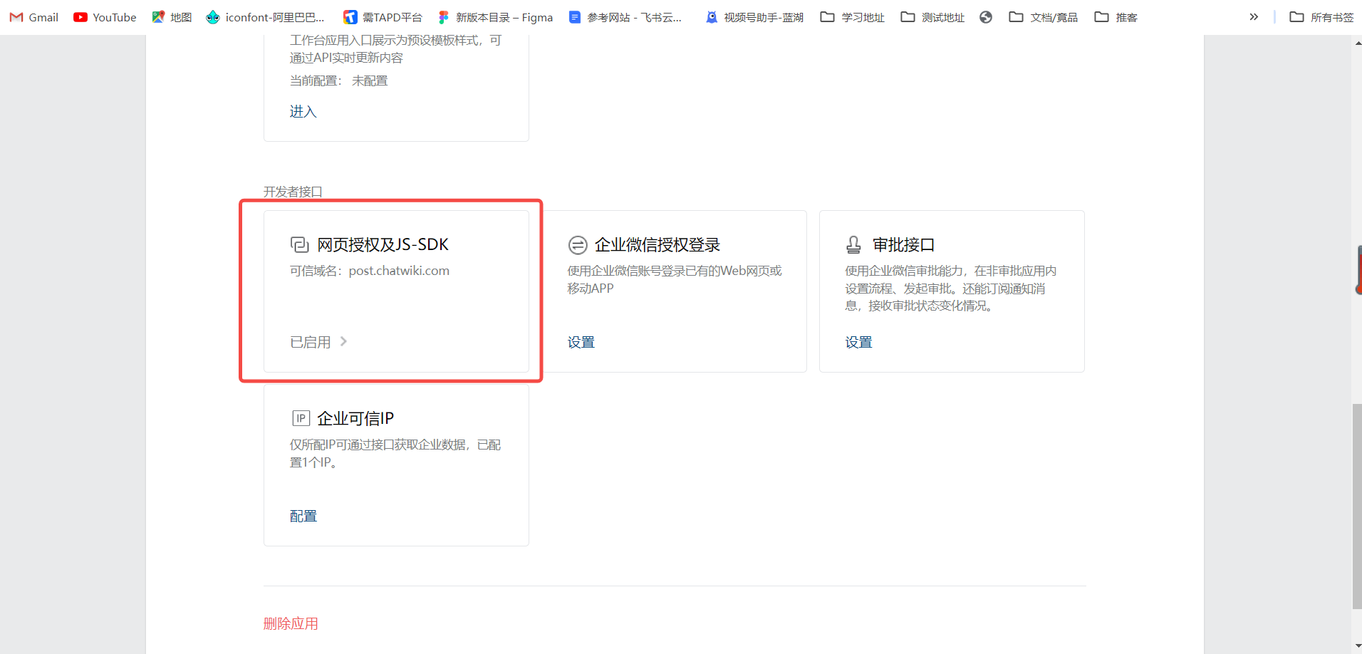
Task: Click the 企业可信IP icon
Action: [x=301, y=418]
